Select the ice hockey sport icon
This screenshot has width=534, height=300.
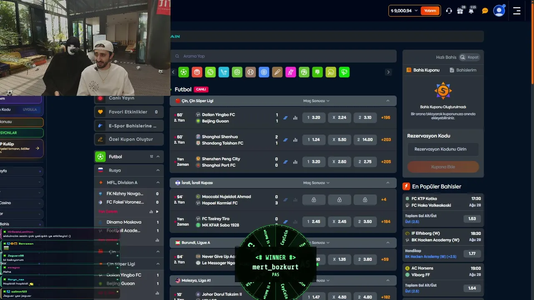click(x=224, y=72)
